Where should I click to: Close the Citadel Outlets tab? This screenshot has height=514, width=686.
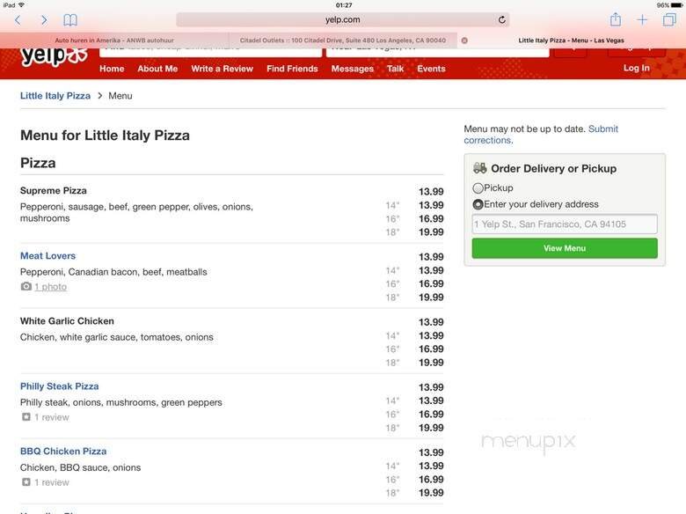click(464, 40)
